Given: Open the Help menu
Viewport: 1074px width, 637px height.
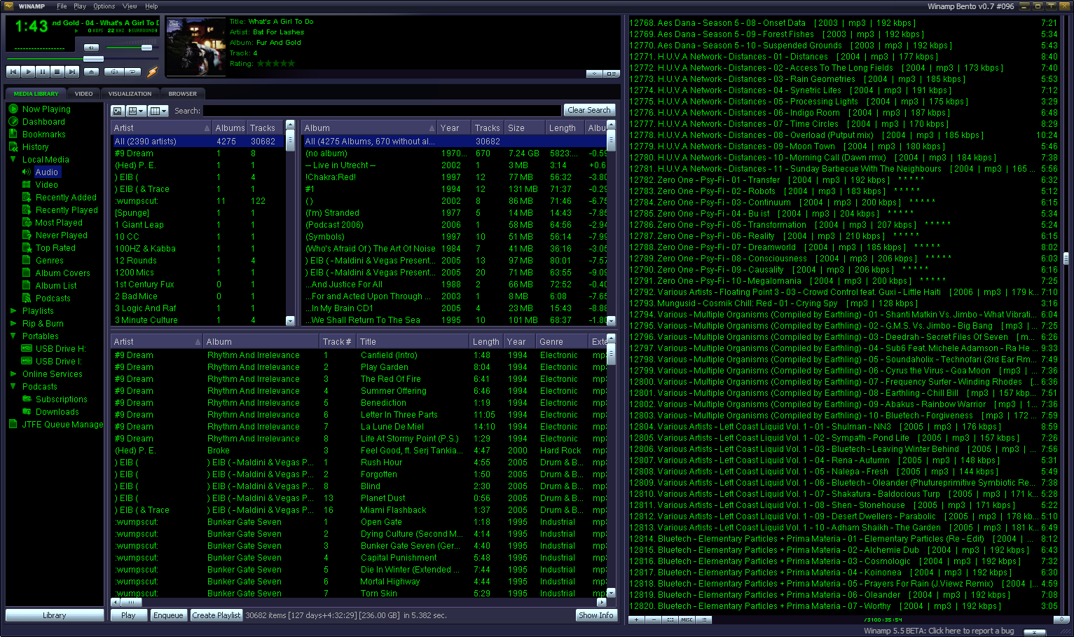Looking at the screenshot, I should (x=151, y=6).
